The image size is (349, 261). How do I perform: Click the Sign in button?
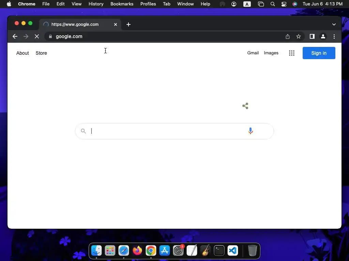(x=319, y=53)
